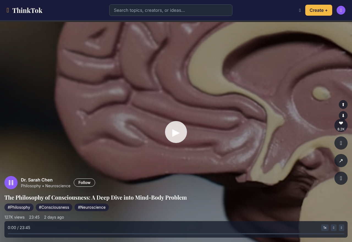Toggle video playback with the play overlay
This screenshot has width=352, height=242.
(x=176, y=132)
